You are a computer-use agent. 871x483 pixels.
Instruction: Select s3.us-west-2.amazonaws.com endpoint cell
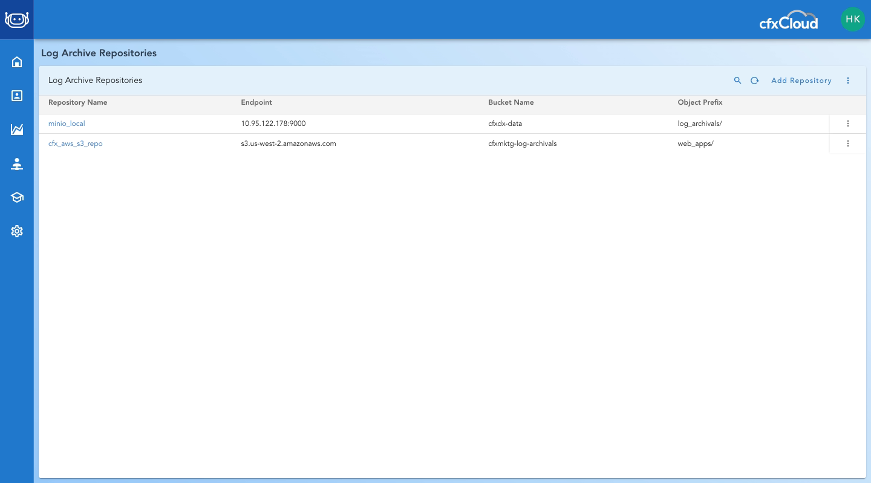(289, 143)
